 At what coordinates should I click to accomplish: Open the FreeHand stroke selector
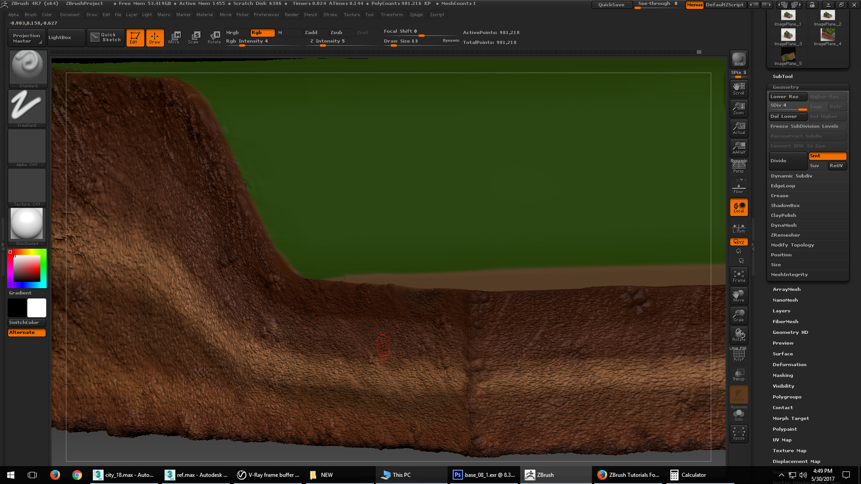click(27, 108)
